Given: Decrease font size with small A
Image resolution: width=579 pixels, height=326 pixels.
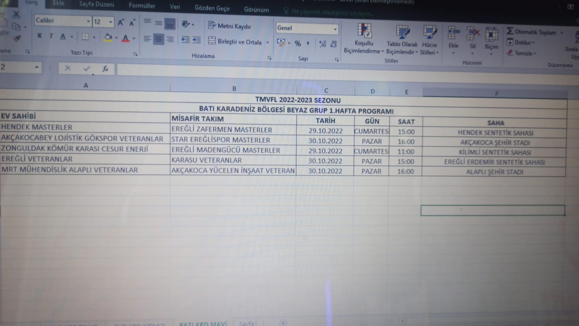Looking at the screenshot, I should [132, 23].
